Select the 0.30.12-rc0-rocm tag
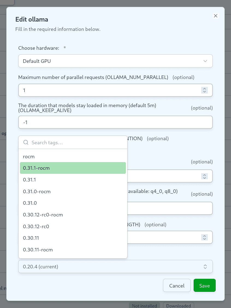The image size is (231, 308). coord(73,215)
